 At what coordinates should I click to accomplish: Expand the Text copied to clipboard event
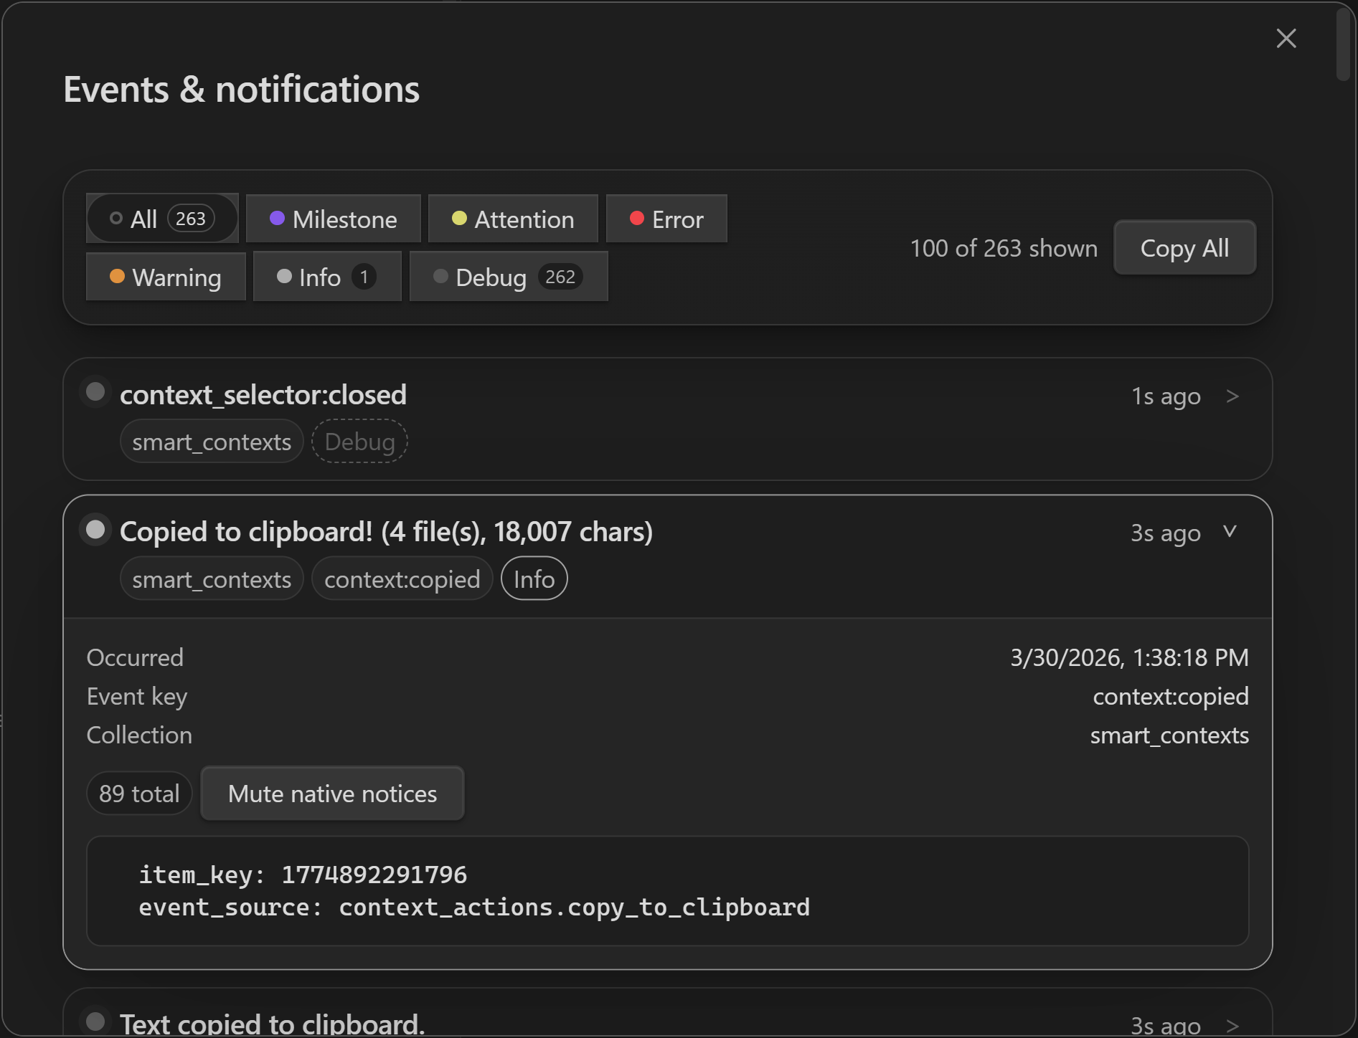pos(1232,1025)
